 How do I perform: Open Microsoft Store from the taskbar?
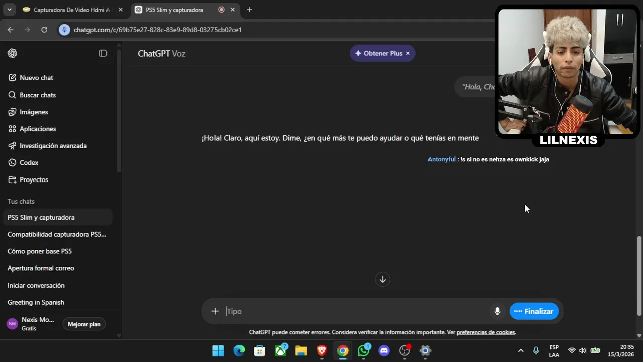point(260,351)
